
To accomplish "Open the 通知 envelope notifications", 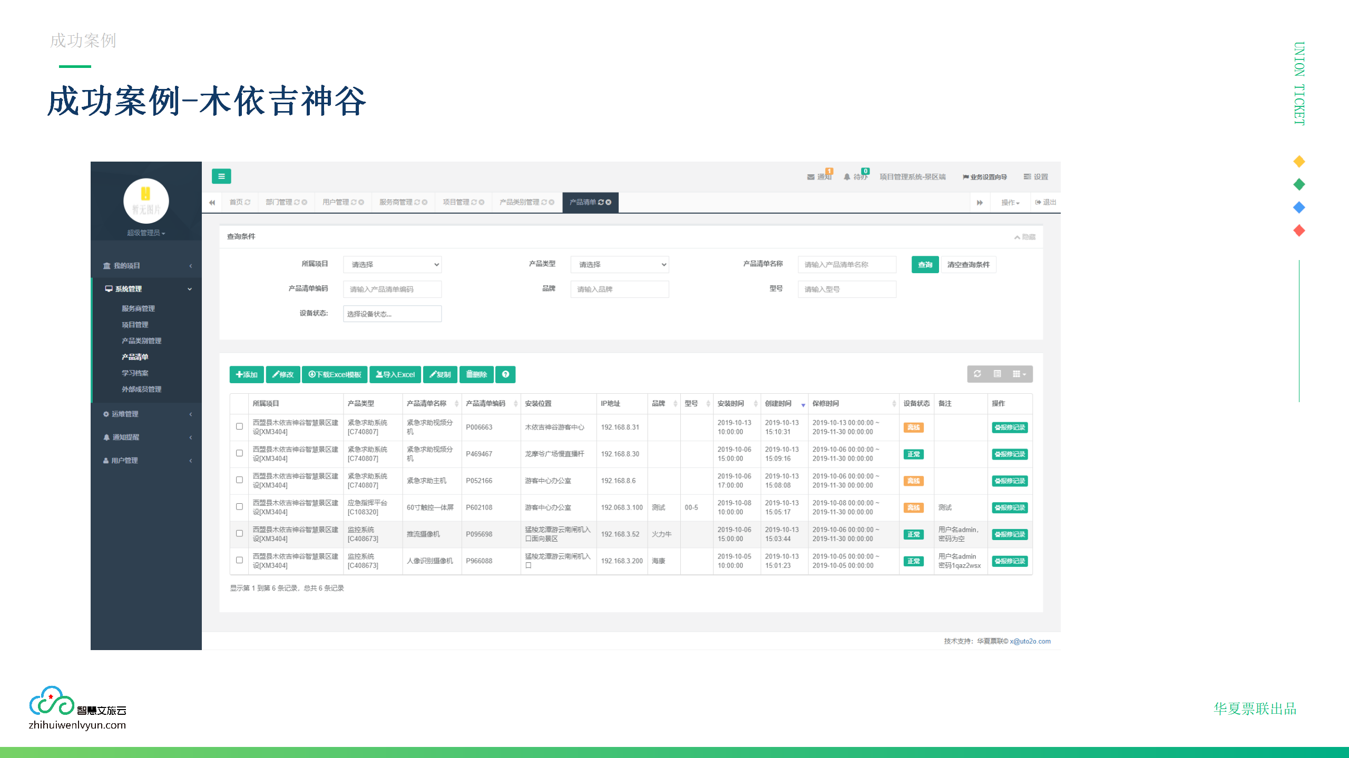I will pos(819,176).
